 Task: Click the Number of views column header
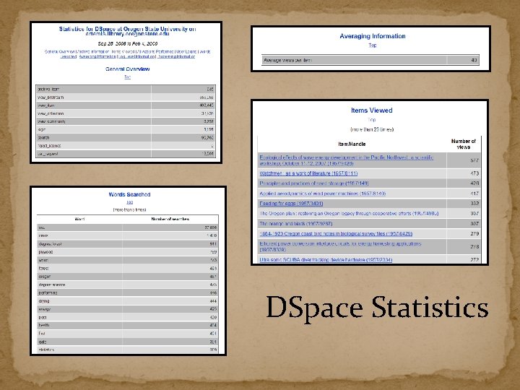point(463,144)
